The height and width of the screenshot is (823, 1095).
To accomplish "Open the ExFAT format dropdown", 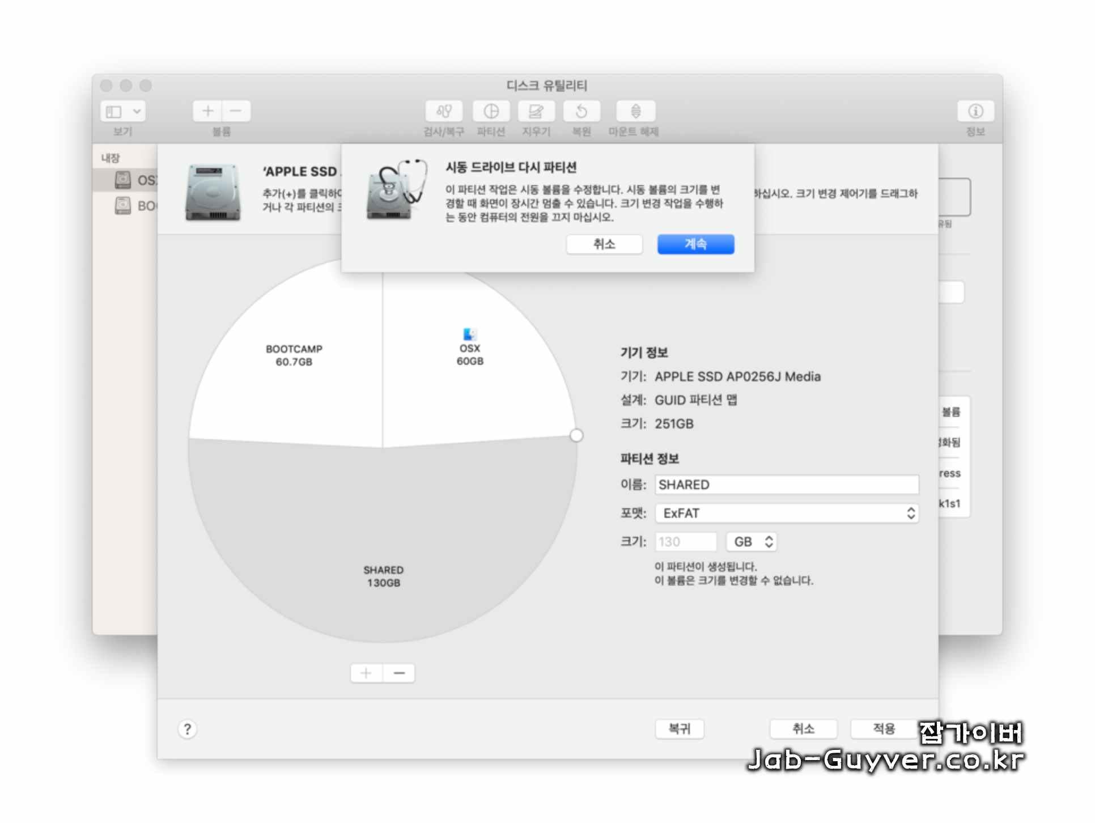I will click(787, 514).
